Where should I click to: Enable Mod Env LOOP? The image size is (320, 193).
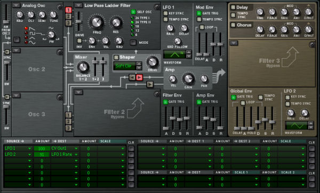[x=202, y=27]
